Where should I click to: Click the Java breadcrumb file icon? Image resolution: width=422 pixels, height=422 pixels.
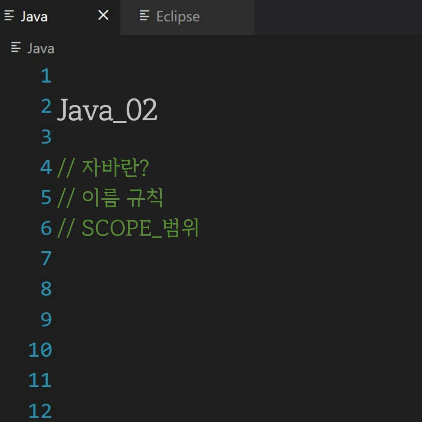[x=16, y=47]
